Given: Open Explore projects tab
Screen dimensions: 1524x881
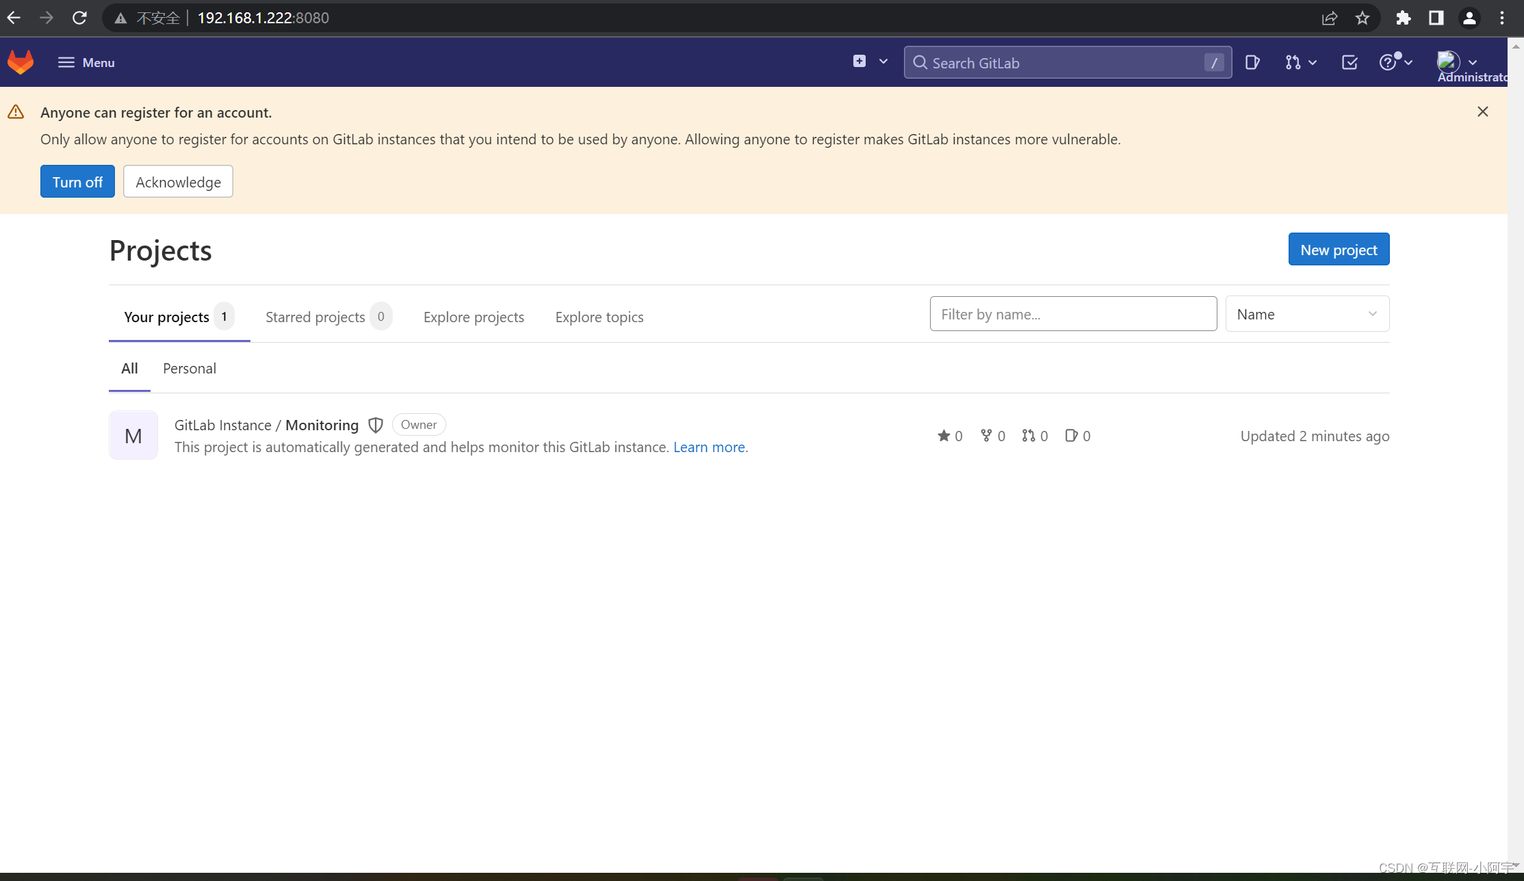Looking at the screenshot, I should 474,317.
